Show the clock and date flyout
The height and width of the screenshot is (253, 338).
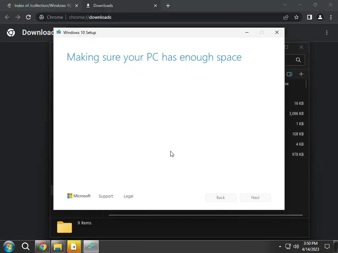click(310, 246)
